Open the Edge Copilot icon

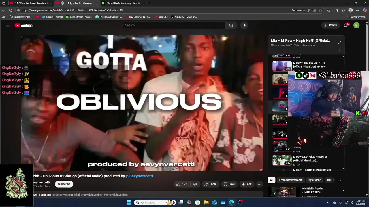[x=364, y=10]
